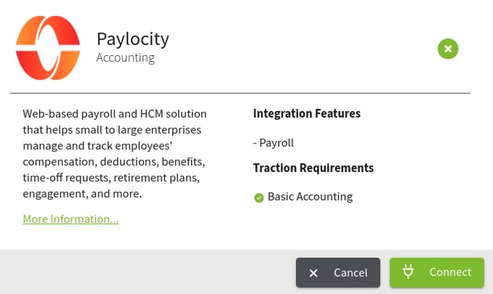Select the Basic Accounting requirement text
Image resolution: width=493 pixels, height=294 pixels.
tap(310, 197)
